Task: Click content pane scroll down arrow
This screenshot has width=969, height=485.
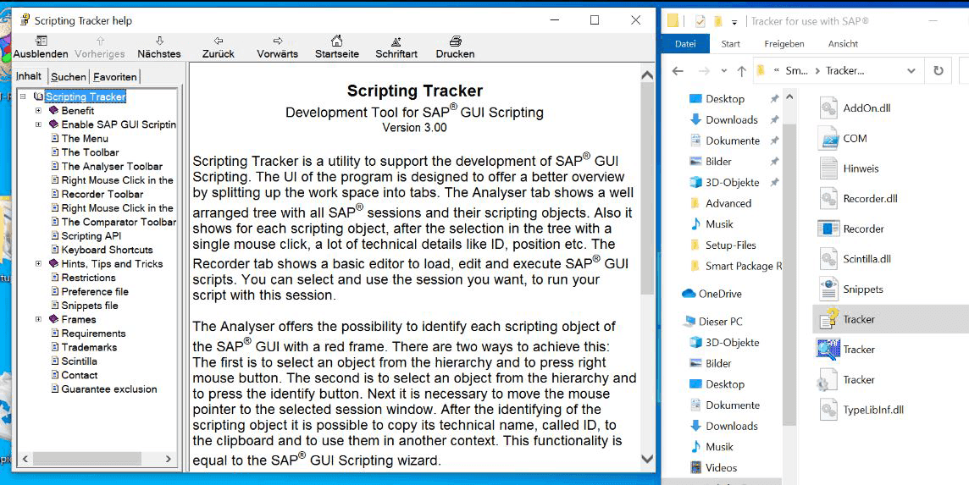Action: (x=647, y=459)
